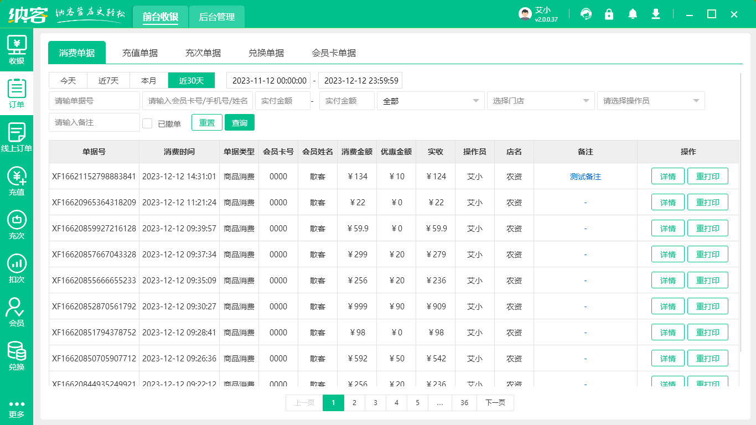Toggle the 已撤单 checkbox
The image size is (756, 425).
point(147,123)
